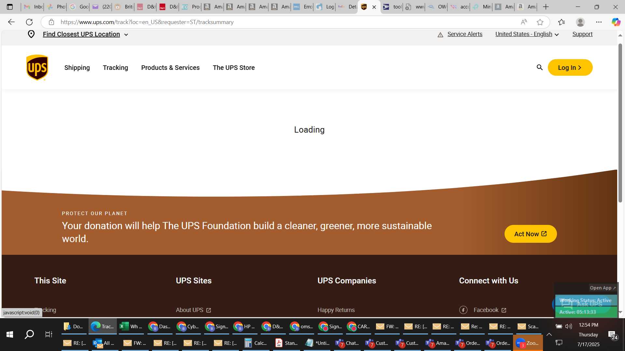The image size is (625, 351).
Task: Refresh the page with the reload icon
Action: (29, 22)
